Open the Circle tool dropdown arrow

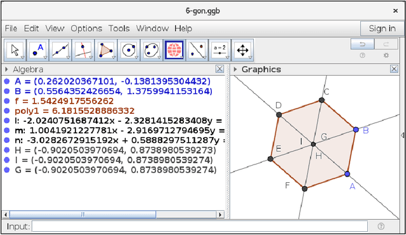(x=136, y=58)
